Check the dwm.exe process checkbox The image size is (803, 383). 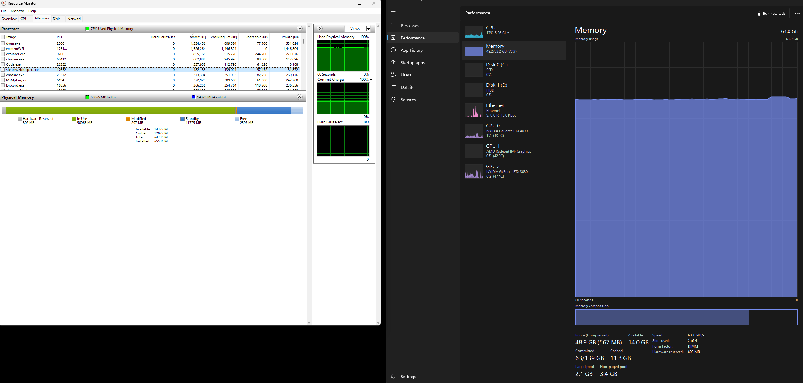(x=3, y=43)
